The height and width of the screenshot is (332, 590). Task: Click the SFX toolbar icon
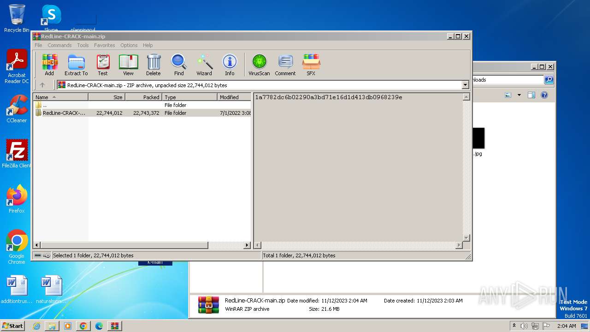(x=311, y=65)
